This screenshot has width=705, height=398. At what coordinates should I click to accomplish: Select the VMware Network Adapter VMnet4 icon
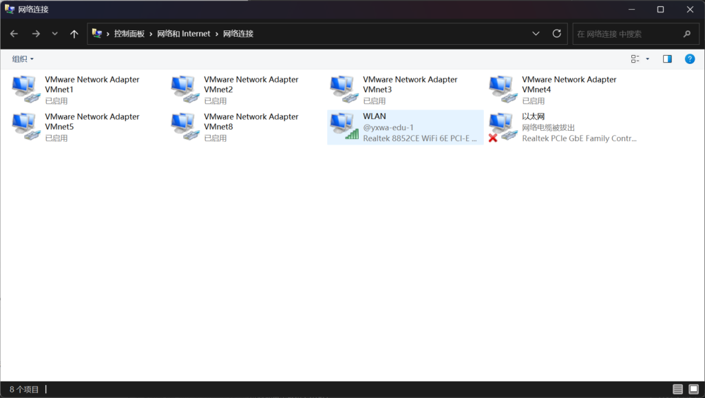(503, 90)
